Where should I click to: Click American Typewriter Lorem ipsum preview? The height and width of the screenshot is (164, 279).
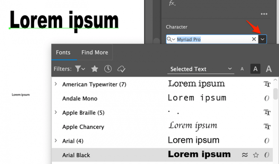click(x=197, y=84)
